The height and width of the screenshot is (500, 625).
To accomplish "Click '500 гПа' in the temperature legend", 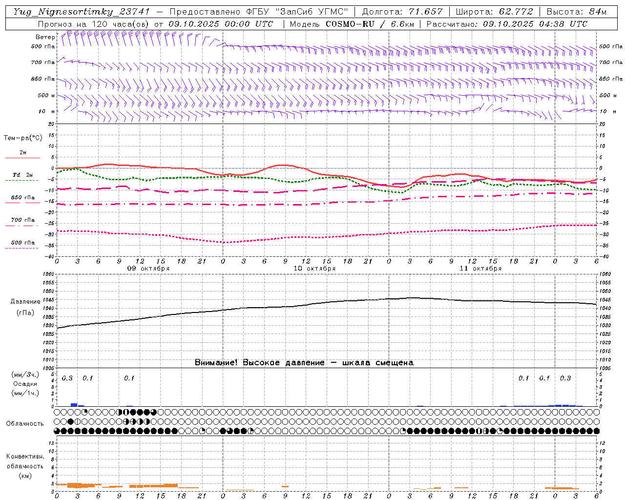I will [x=23, y=243].
